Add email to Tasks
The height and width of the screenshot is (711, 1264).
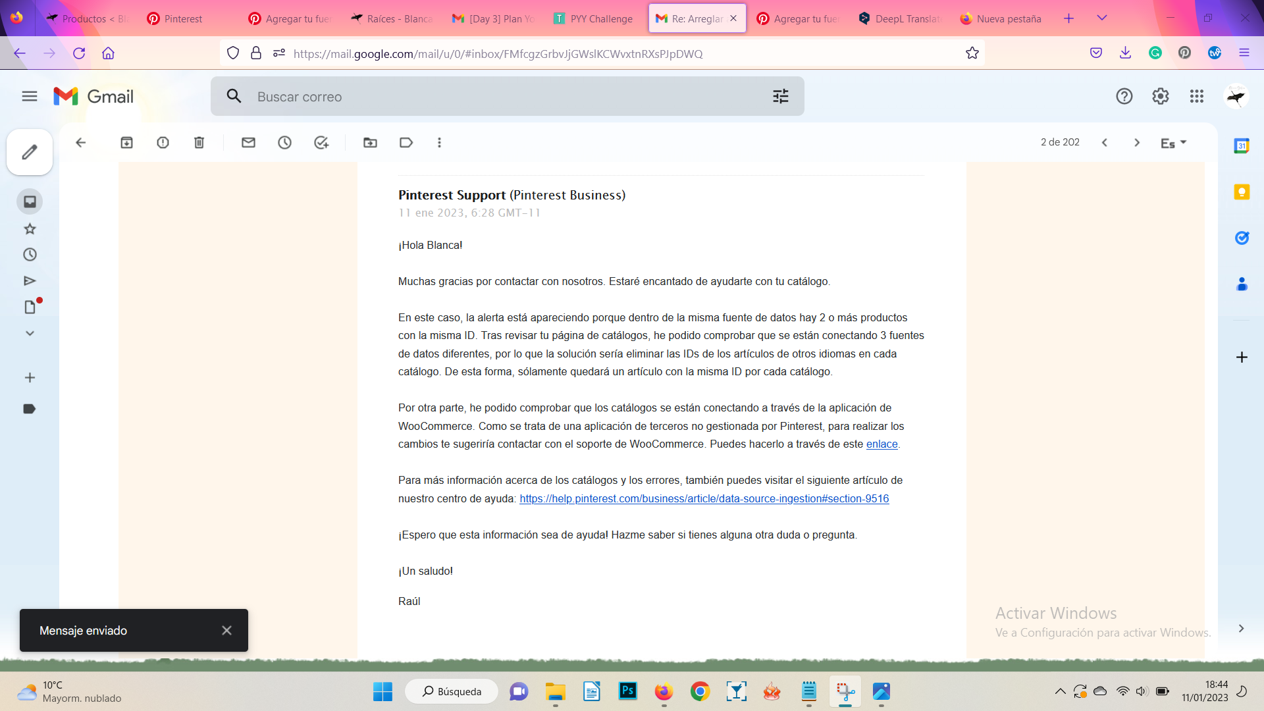pyautogui.click(x=321, y=142)
